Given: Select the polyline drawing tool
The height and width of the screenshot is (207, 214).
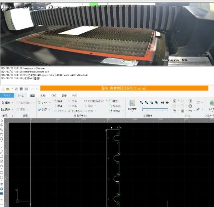Looking at the screenshot, I should (2, 157).
